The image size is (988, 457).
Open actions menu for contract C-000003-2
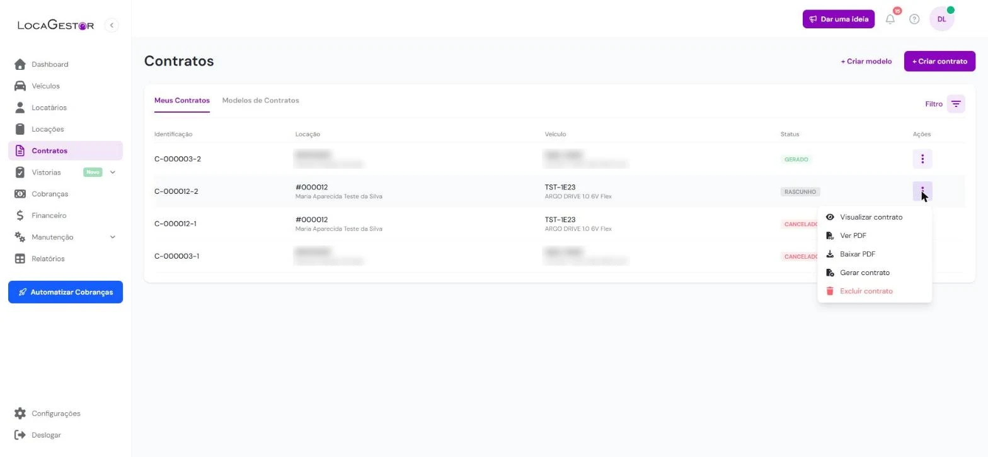pos(922,159)
